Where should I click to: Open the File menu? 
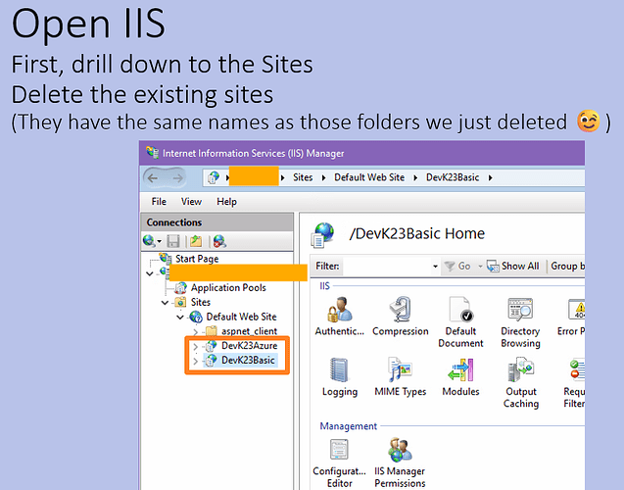point(159,202)
